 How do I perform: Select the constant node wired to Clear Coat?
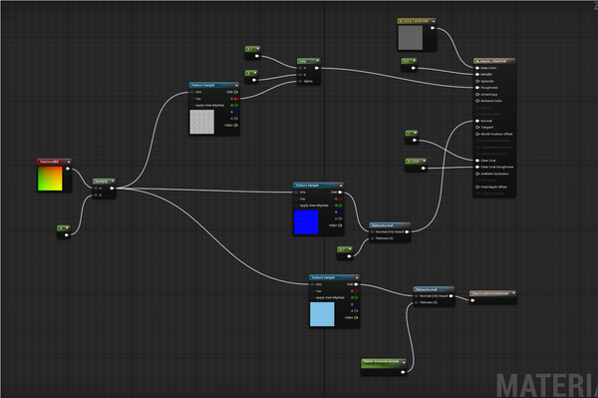click(x=412, y=137)
